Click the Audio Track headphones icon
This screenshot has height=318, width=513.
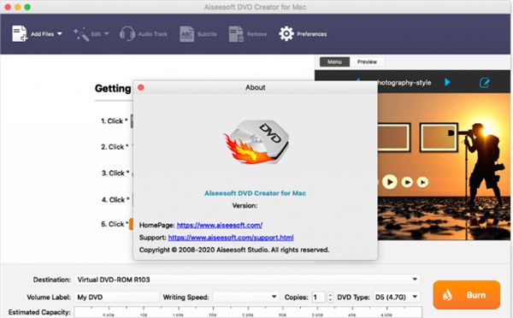pyautogui.click(x=127, y=33)
